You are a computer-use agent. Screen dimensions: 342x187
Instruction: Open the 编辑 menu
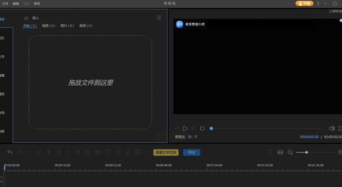(x=16, y=3)
